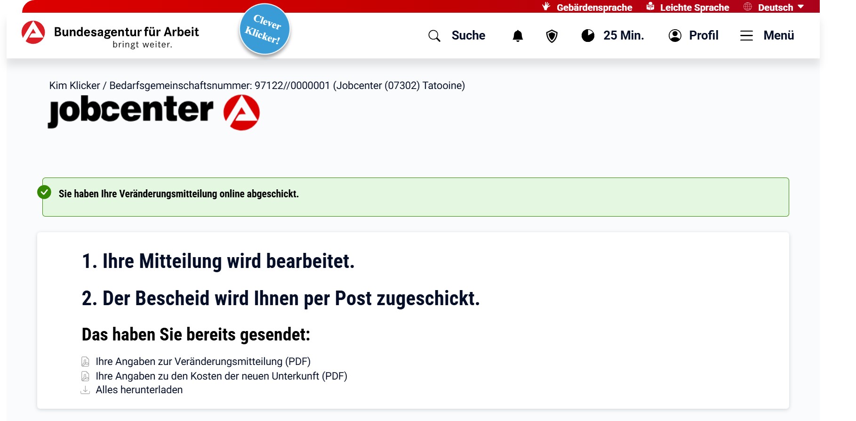The width and height of the screenshot is (856, 421).
Task: Open search via magnifying glass icon
Action: [434, 36]
